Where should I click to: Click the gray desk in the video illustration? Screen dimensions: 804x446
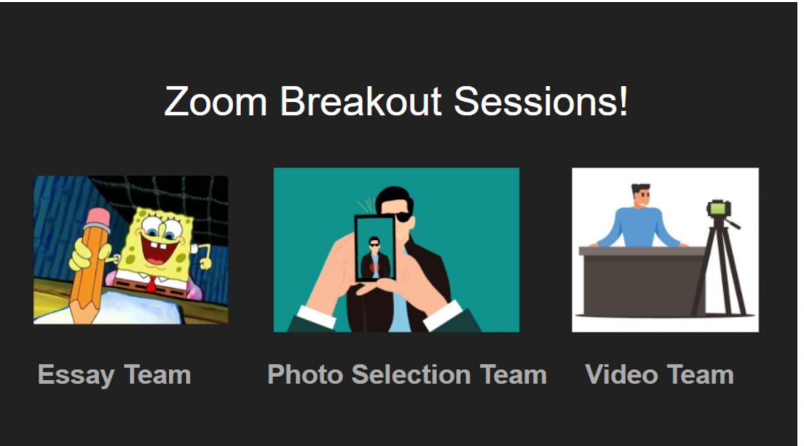coord(641,280)
